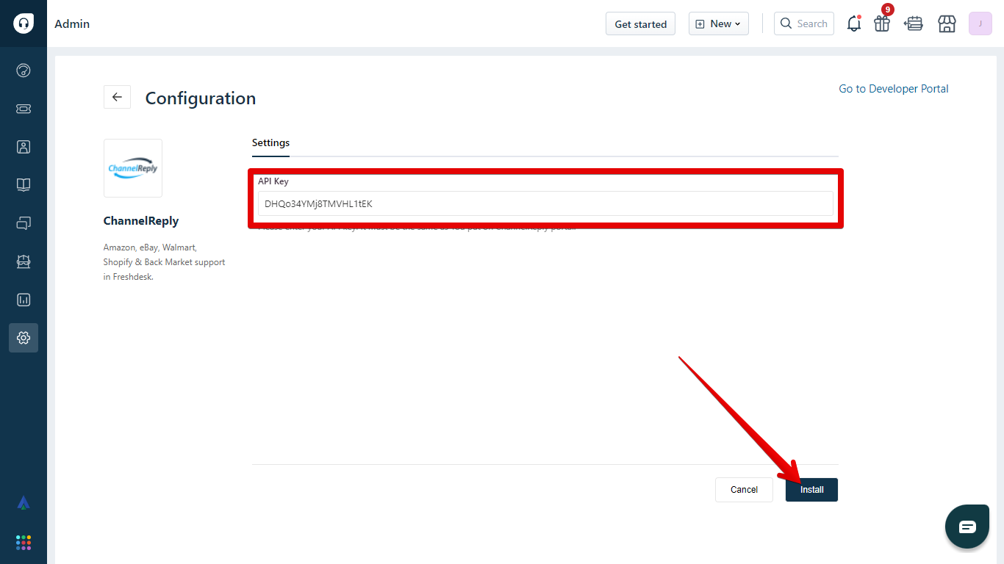The image size is (1004, 564).
Task: Click the Install button
Action: [x=811, y=490]
